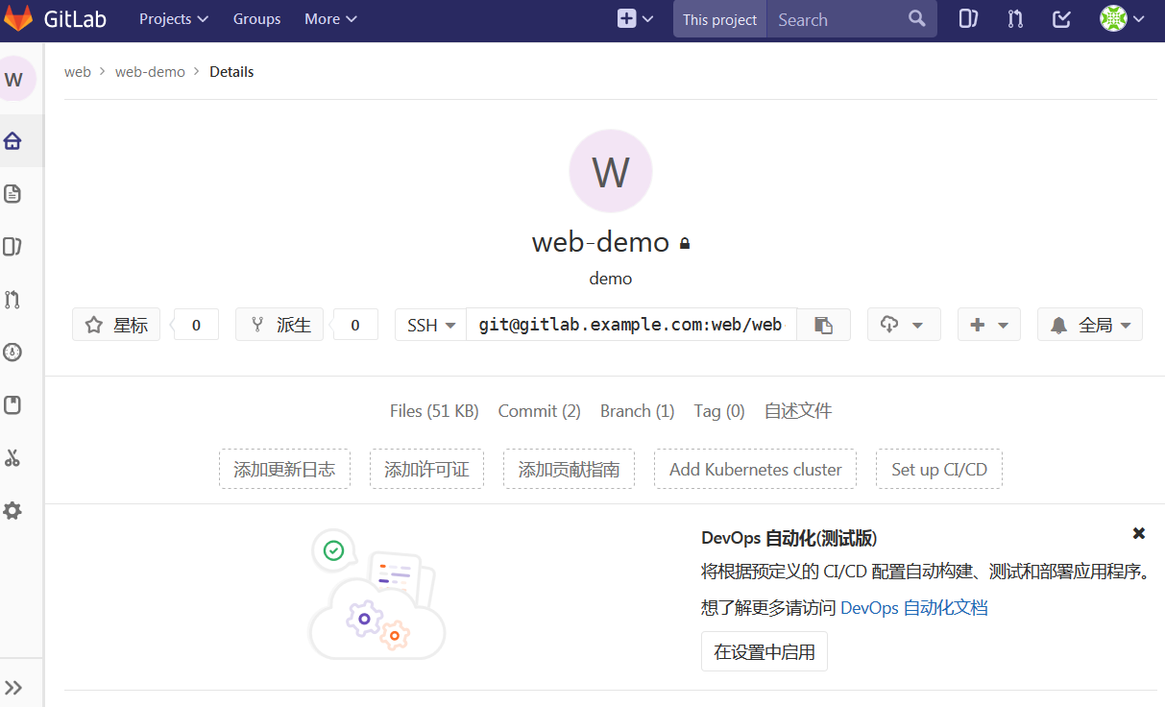This screenshot has width=1165, height=707.
Task: Open CI/CD pipelines gauge icon in sidebar
Action: 12,352
